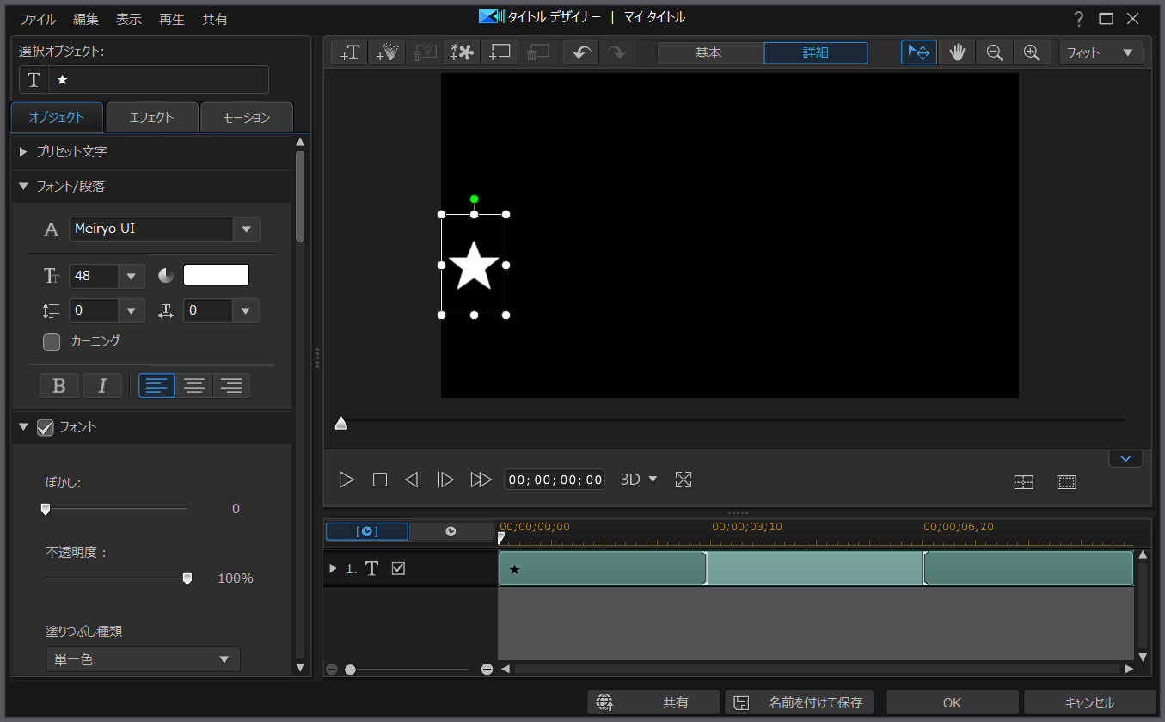Click the delete background icon
This screenshot has width=1165, height=722.
click(538, 52)
